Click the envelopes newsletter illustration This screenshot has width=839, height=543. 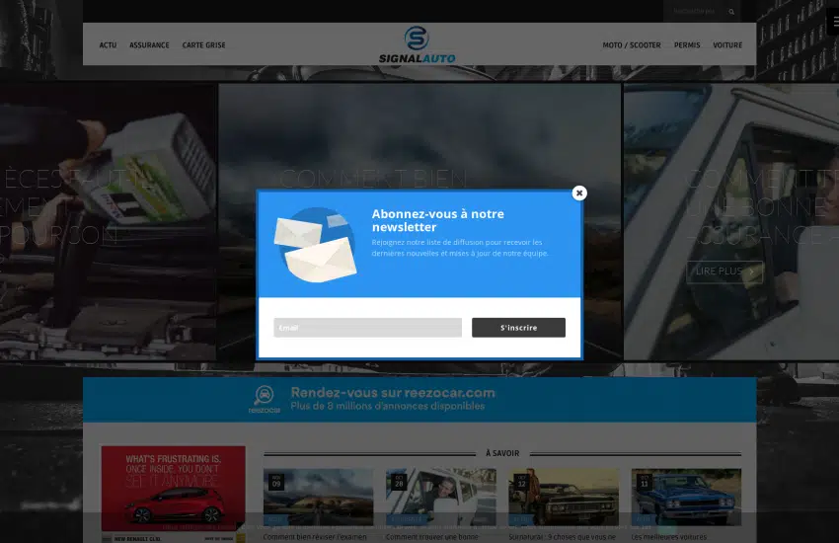(x=315, y=245)
